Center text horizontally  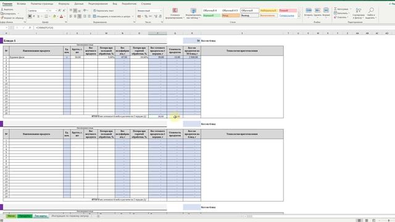pos(75,17)
